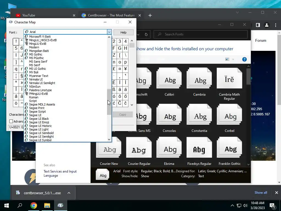Collapse the Font combo box arrow
281x211 pixels.
[x=109, y=32]
